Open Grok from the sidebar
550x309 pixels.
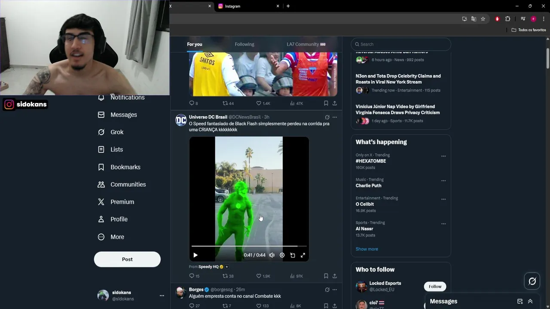[x=111, y=132]
